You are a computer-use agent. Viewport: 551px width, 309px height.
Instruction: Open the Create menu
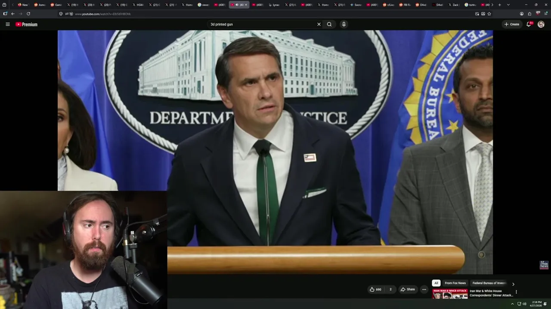[x=512, y=24]
